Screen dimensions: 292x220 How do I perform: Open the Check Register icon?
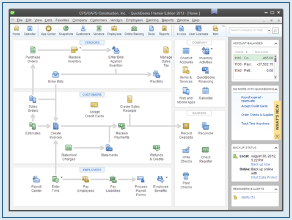pos(205,150)
